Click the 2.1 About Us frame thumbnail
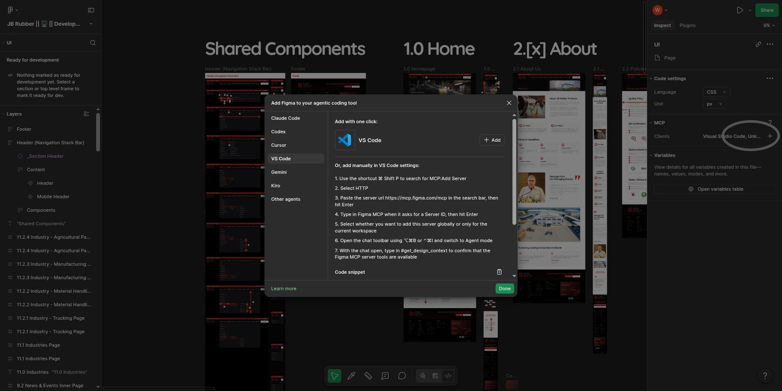 [549, 188]
